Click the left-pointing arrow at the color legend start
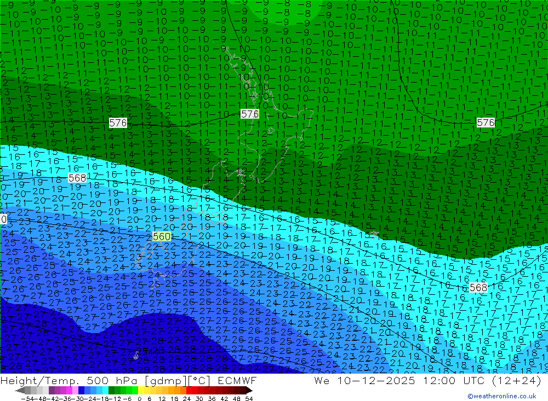This screenshot has height=401, width=548. 20,391
